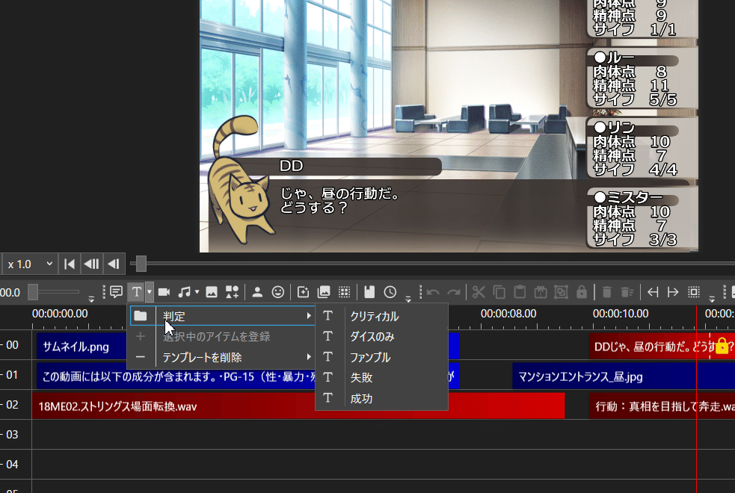Click the 00:00:10.00 mark on time ruler
Image resolution: width=735 pixels, height=493 pixels.
point(621,314)
